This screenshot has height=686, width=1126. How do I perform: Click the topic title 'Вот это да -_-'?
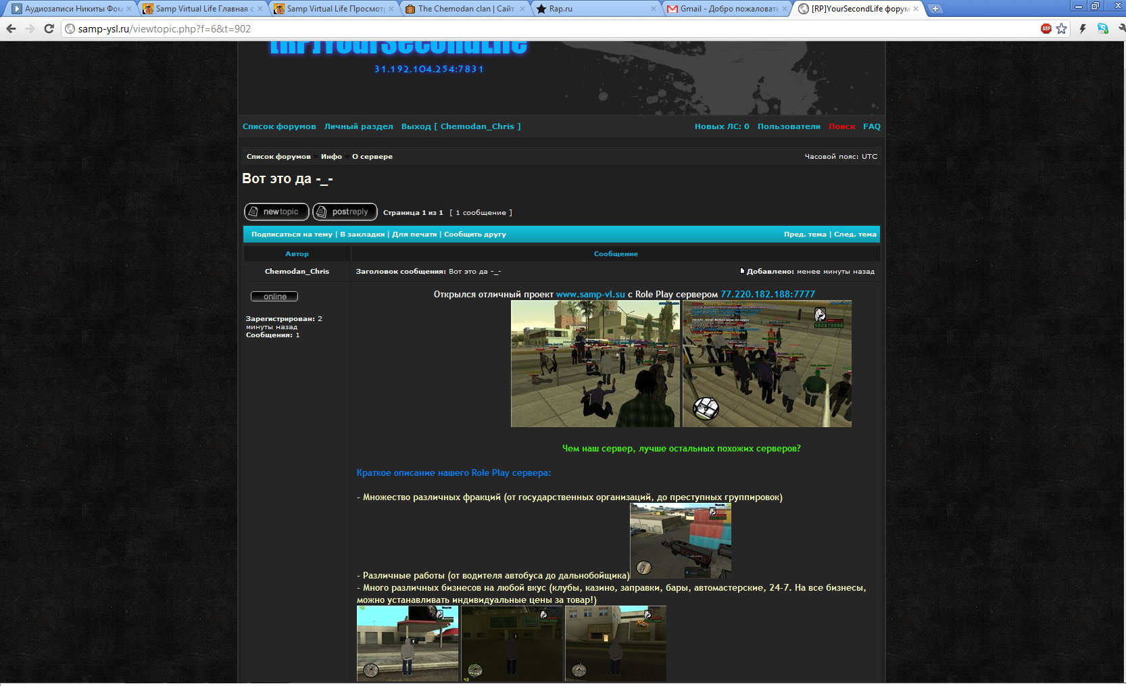(x=287, y=178)
